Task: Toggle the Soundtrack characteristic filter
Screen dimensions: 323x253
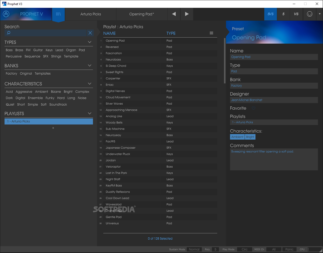Action: click(58, 105)
